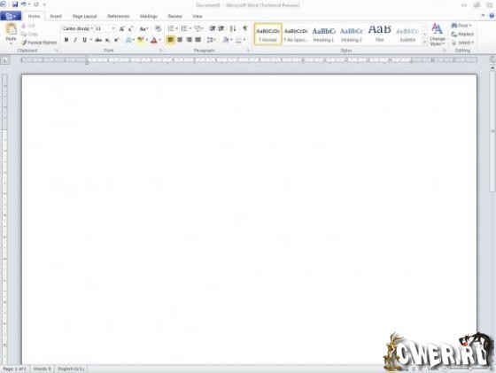Click the Replace button in Editing group
Screen dimensions: 496x373
pos(462,34)
